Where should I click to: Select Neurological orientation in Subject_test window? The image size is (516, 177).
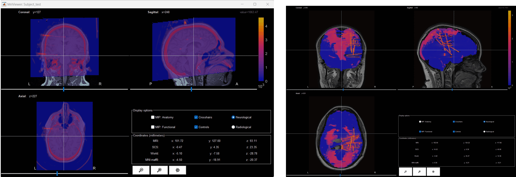coord(233,117)
